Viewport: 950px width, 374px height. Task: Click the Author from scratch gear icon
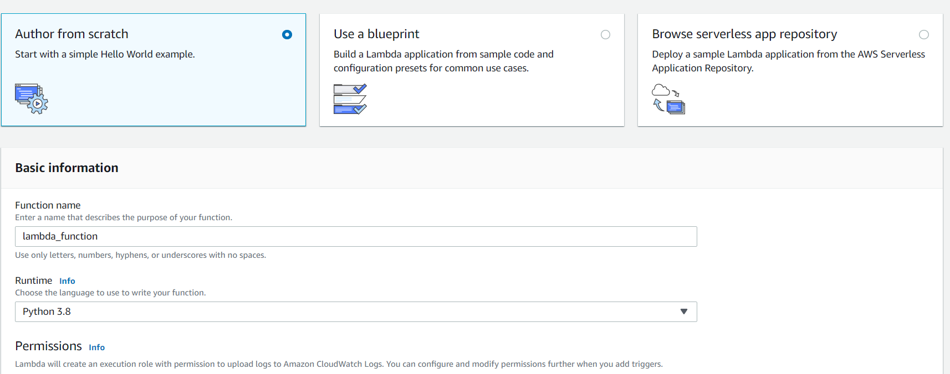click(32, 98)
